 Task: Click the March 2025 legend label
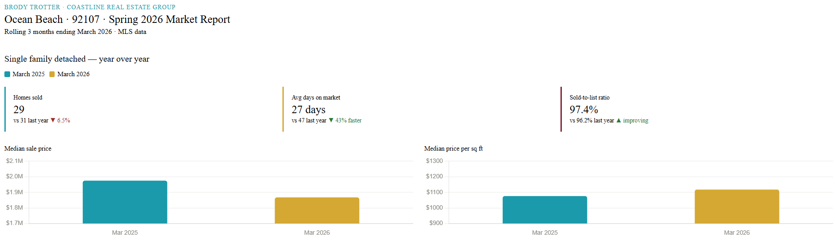click(x=29, y=74)
